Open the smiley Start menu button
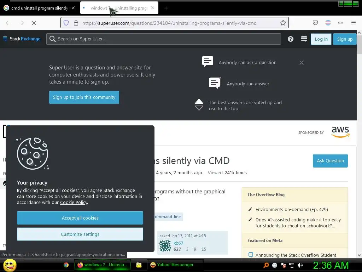 click(x=10, y=265)
